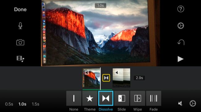Play the project preview
The image size is (201, 112).
point(181,59)
